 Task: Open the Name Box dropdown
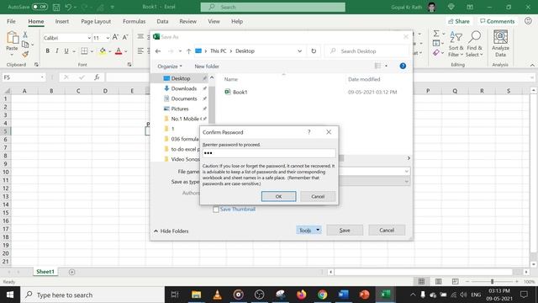click(42, 77)
